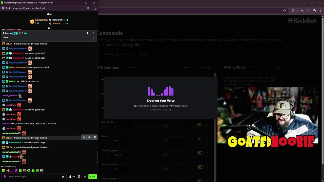Image resolution: width=324 pixels, height=182 pixels.
Task: Click the chat scrollbar thumb
Action: coord(97,157)
